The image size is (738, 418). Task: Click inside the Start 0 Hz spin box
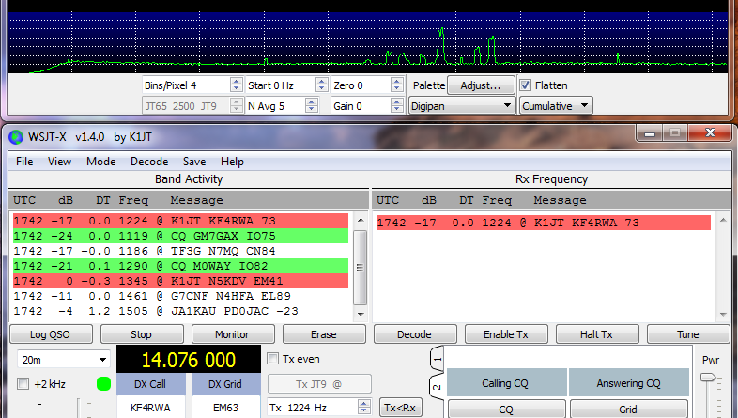282,85
